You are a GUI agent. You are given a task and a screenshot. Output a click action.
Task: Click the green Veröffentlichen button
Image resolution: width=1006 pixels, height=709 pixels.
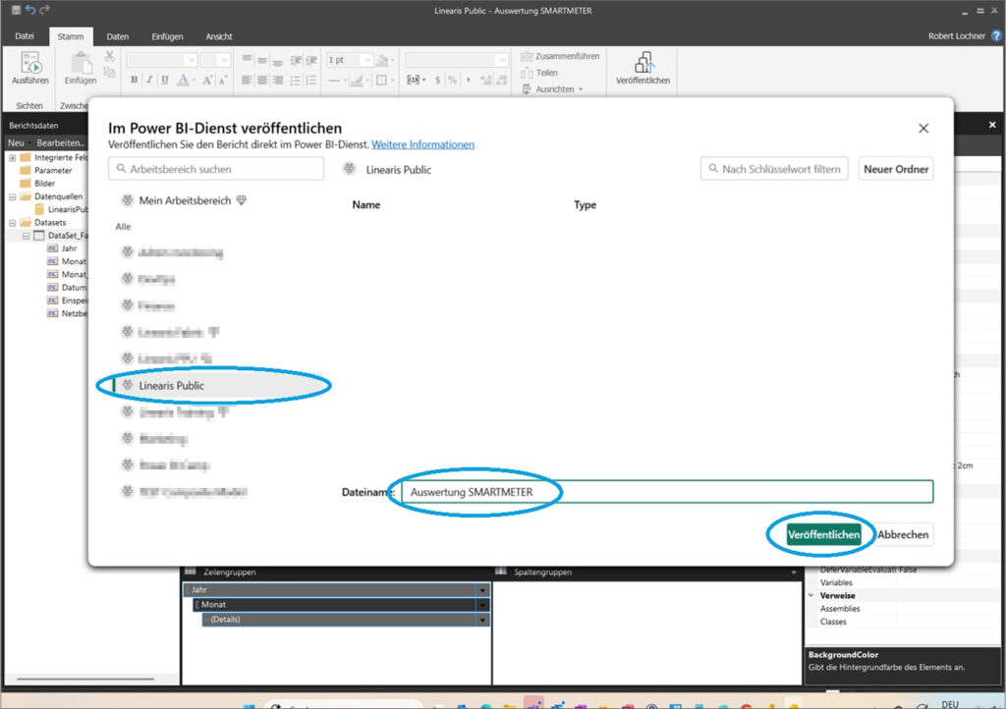(x=823, y=534)
